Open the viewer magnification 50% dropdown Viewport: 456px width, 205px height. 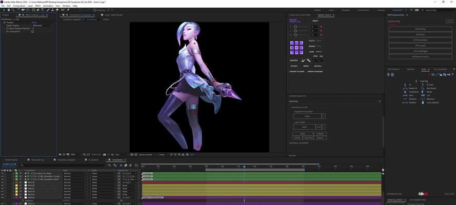click(75, 154)
